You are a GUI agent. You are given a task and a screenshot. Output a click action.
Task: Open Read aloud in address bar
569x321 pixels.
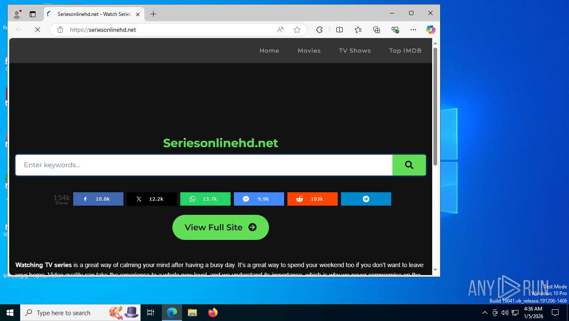[x=280, y=30]
